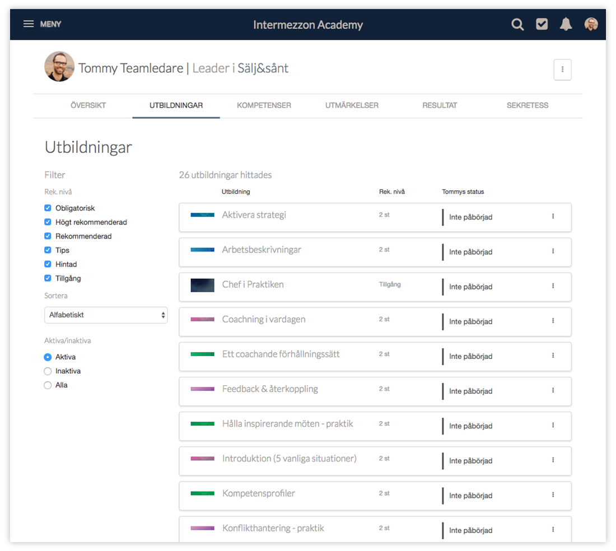Click '26 utbildningar hittades' text

click(226, 175)
